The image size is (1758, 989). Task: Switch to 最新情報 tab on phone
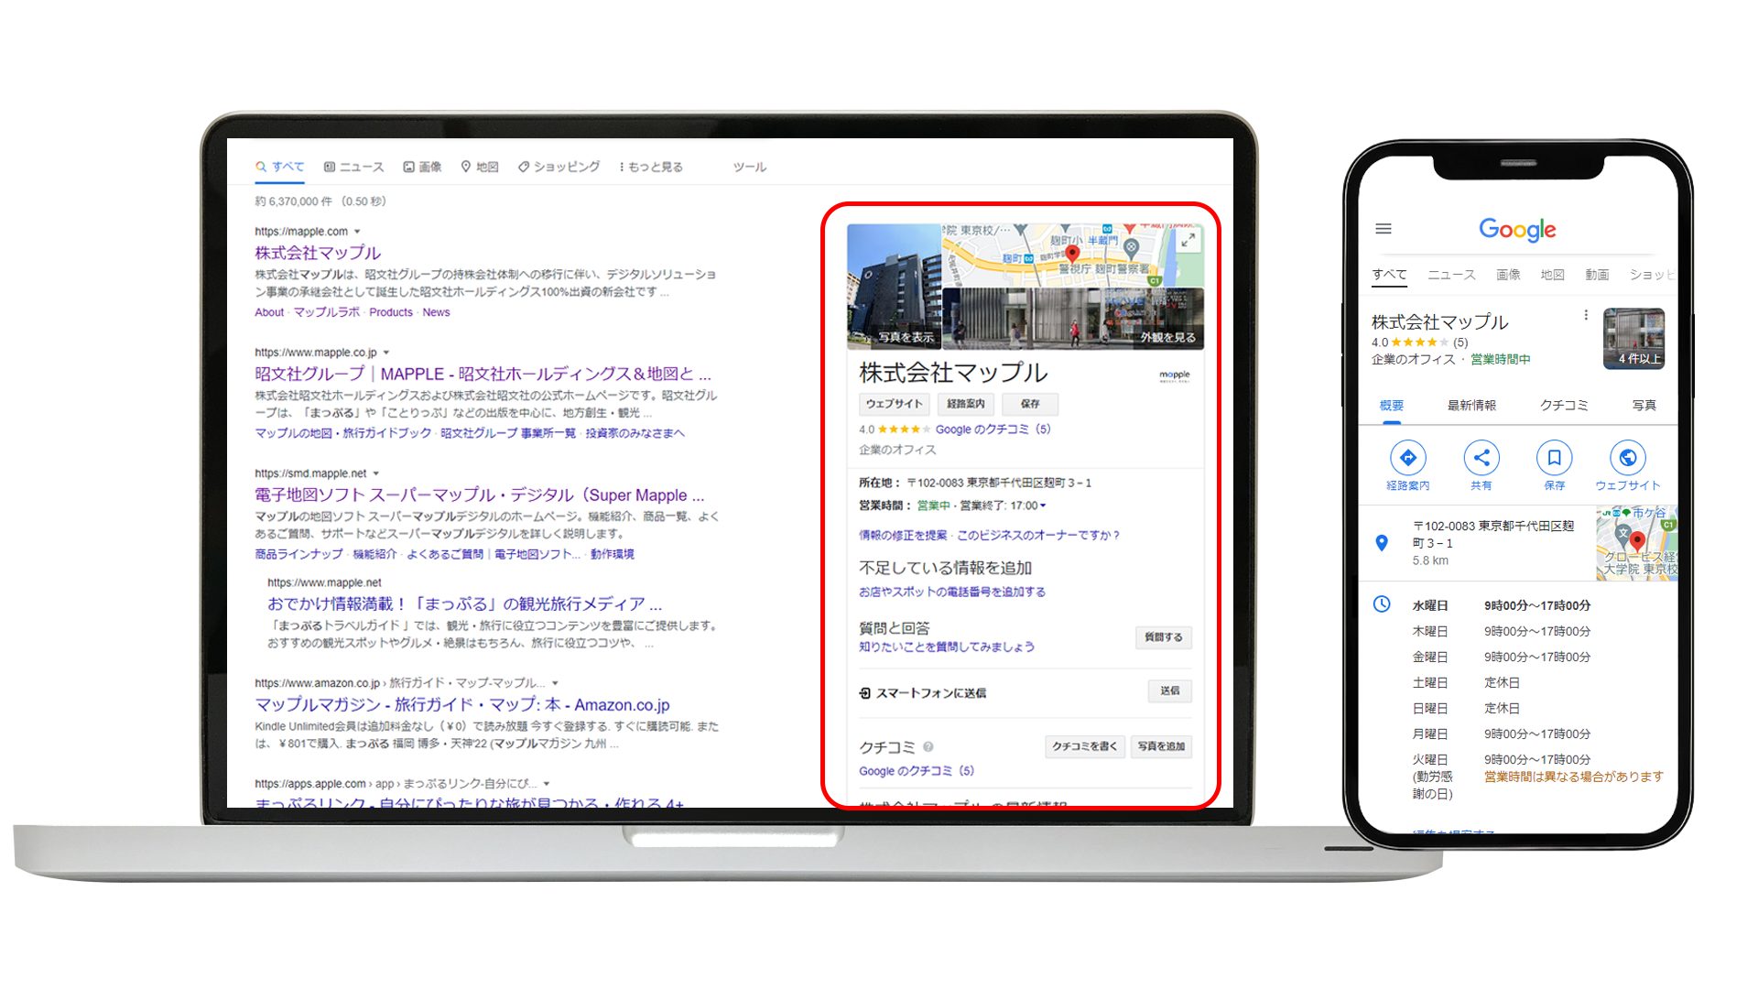1471,405
